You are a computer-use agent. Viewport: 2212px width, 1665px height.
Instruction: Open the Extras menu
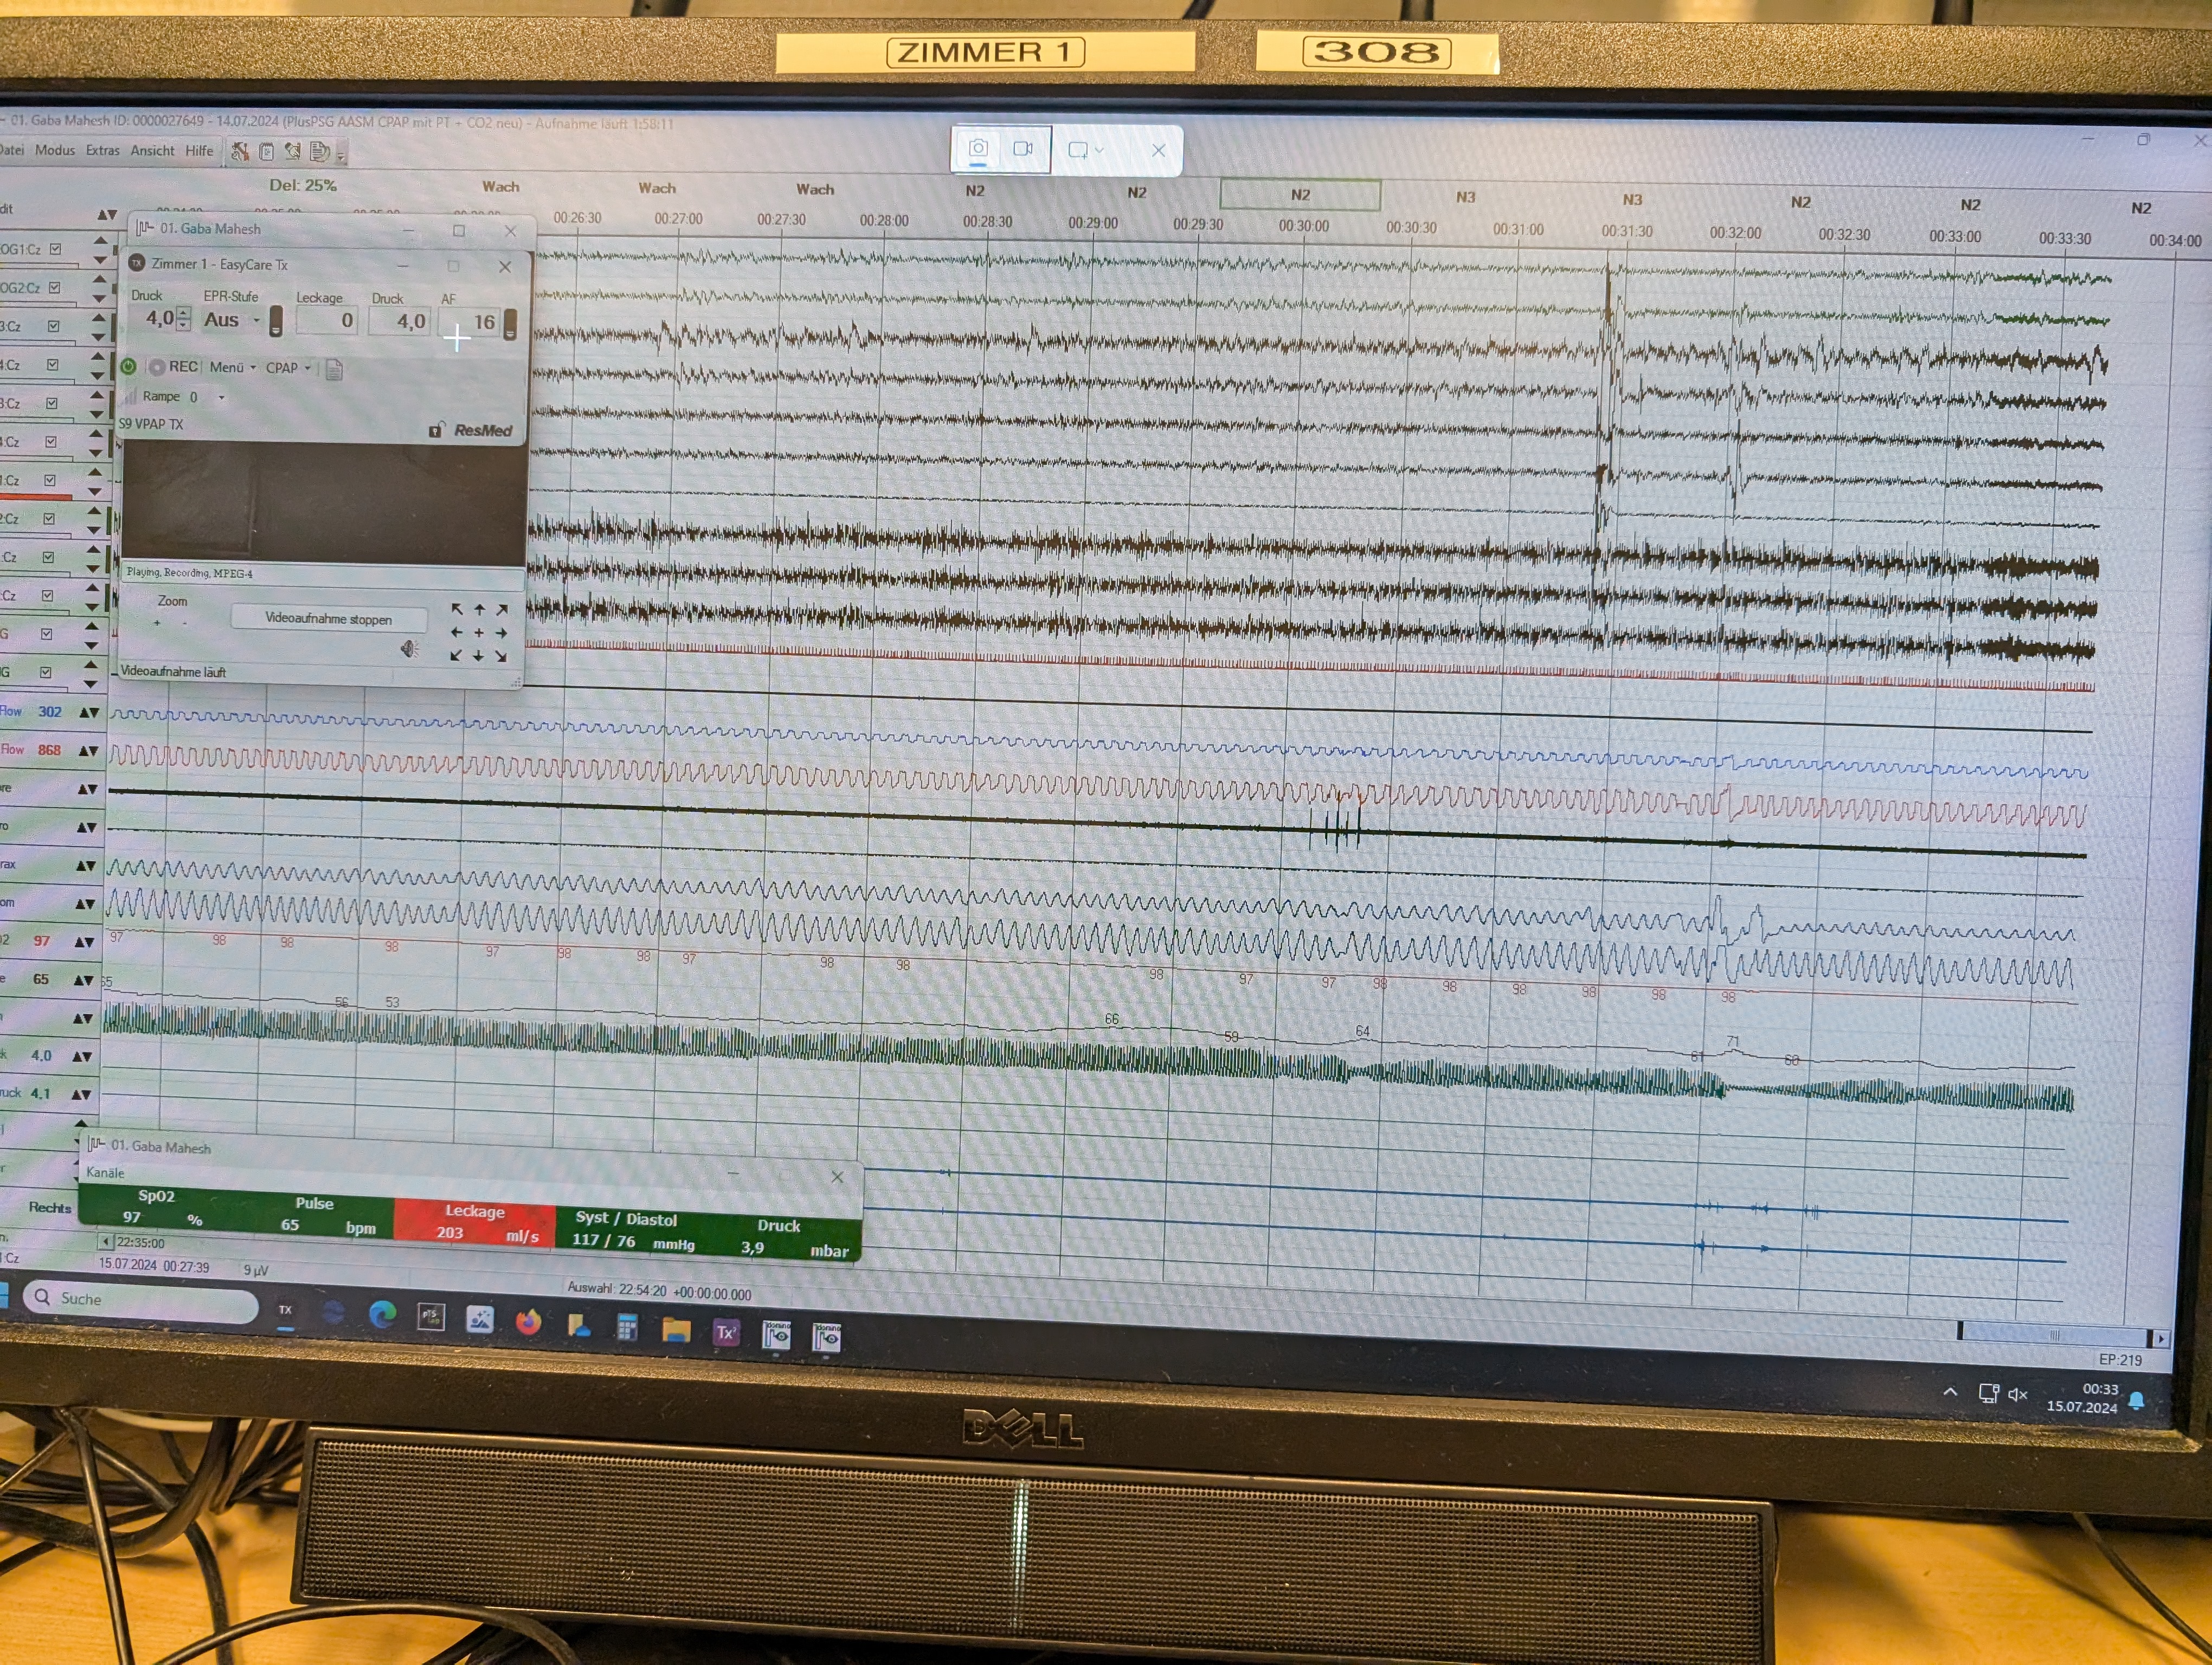pos(102,151)
